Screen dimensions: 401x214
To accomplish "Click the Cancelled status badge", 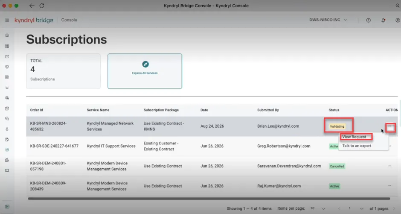I will click(x=337, y=167).
